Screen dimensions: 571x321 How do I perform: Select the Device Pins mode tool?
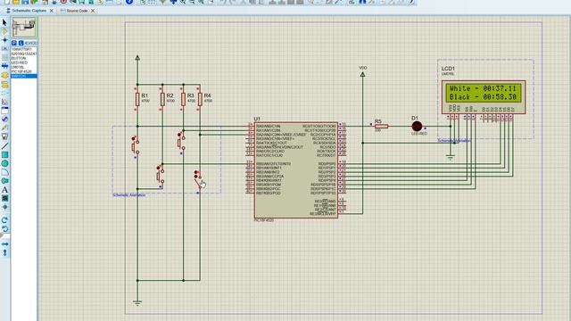pos(4,93)
